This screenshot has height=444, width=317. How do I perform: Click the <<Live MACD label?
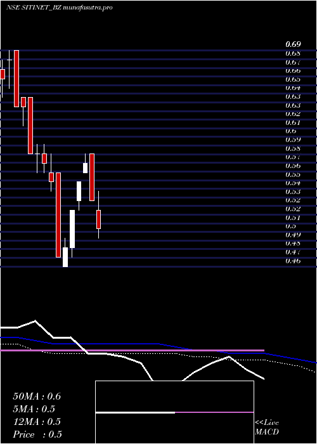[x=267, y=428]
